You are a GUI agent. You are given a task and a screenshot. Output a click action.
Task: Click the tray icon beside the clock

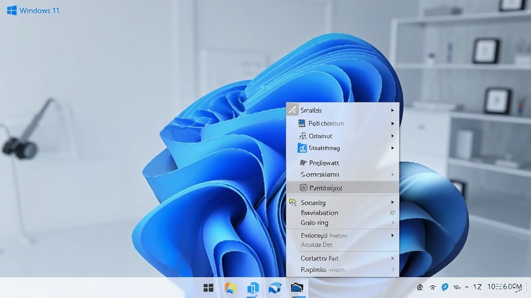point(478,287)
